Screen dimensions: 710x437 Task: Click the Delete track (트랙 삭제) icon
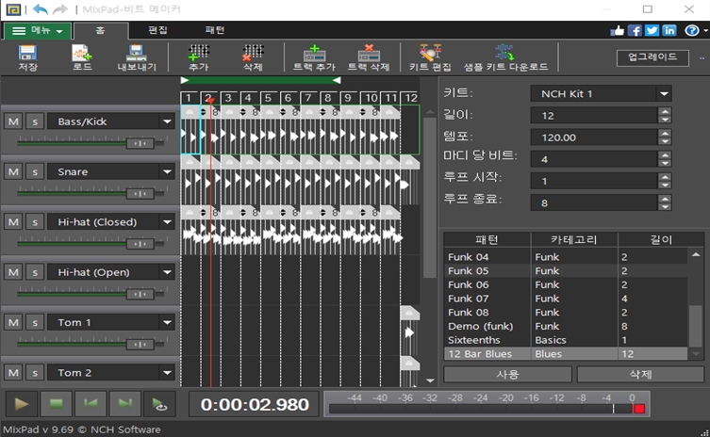[369, 57]
